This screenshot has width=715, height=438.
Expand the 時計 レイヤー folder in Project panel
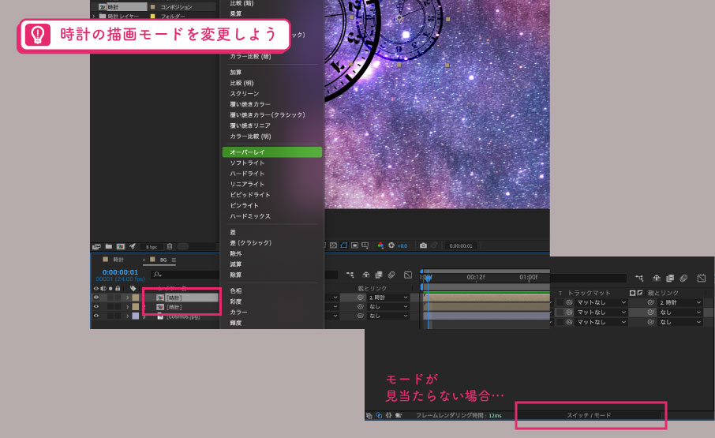point(94,17)
